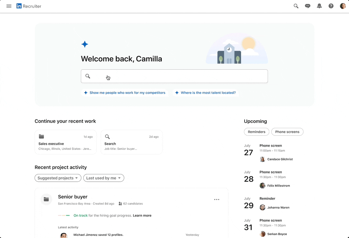Click the LinkedIn Recruiter logo
349x238 pixels.
click(x=29, y=6)
